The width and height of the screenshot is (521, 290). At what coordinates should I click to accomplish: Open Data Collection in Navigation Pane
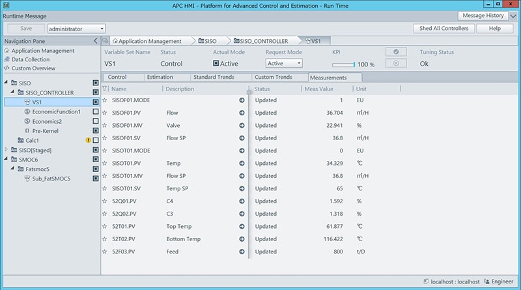(31, 59)
